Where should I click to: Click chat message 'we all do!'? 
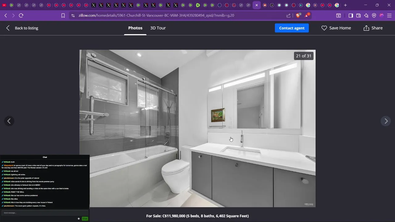coord(15,171)
